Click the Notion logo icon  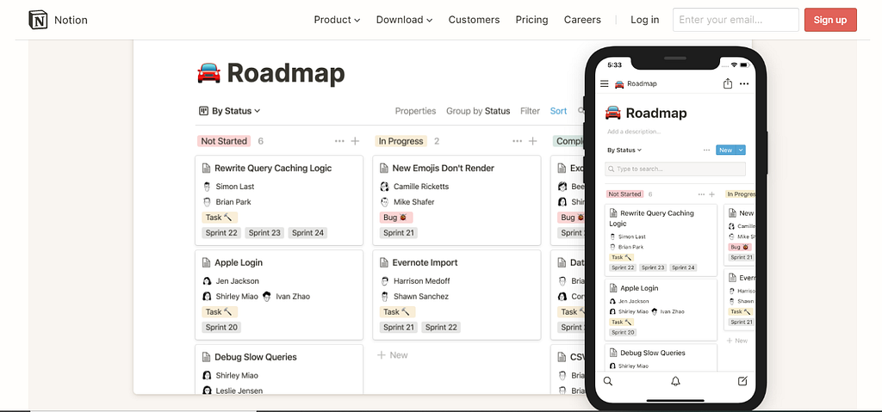38,21
